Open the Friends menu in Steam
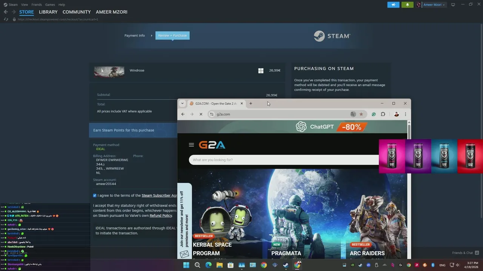The width and height of the screenshot is (483, 271). 37,5
